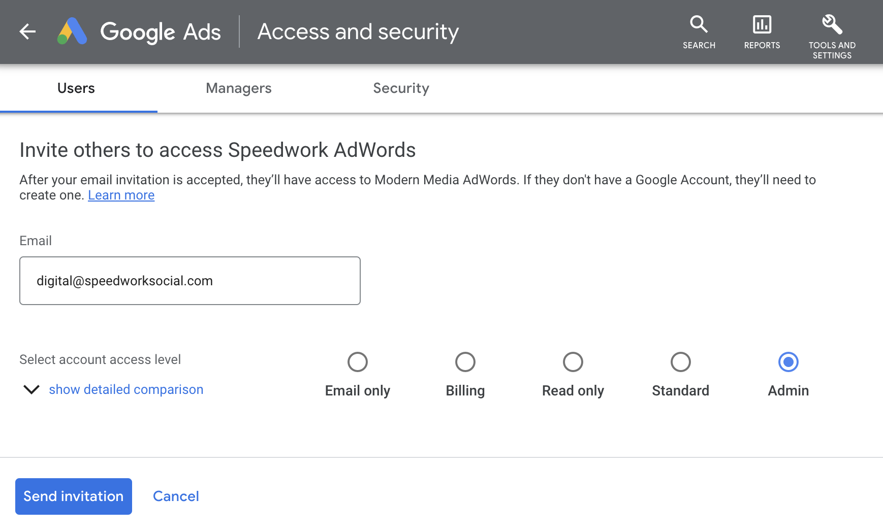The image size is (883, 532).
Task: Click the Email field label
Action: point(36,241)
